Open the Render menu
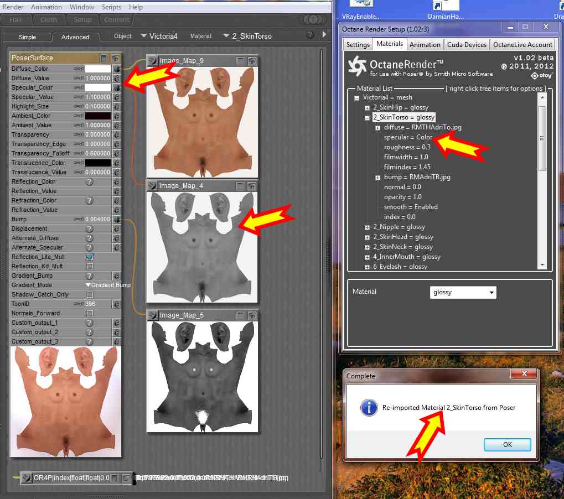Viewport: 564px width, 499px height. [13, 7]
